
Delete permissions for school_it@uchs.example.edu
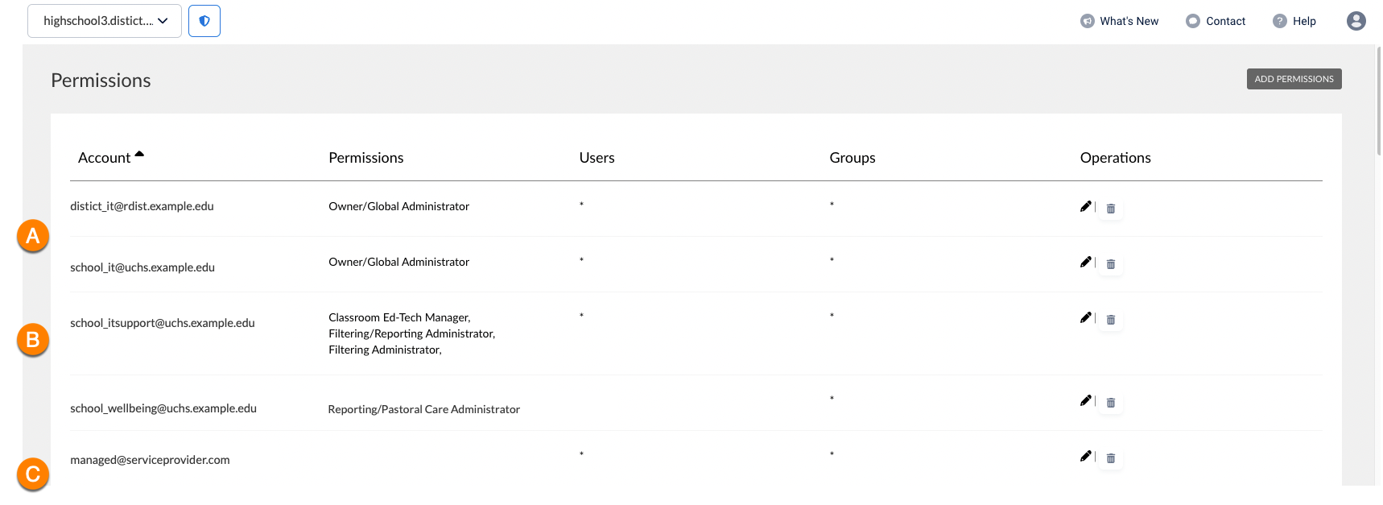pyautogui.click(x=1111, y=264)
